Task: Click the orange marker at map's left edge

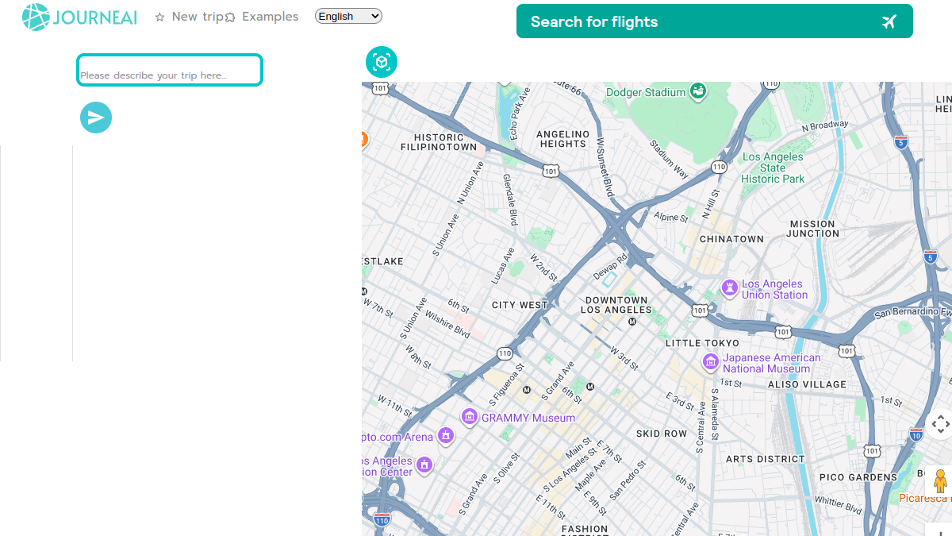Action: 364,140
